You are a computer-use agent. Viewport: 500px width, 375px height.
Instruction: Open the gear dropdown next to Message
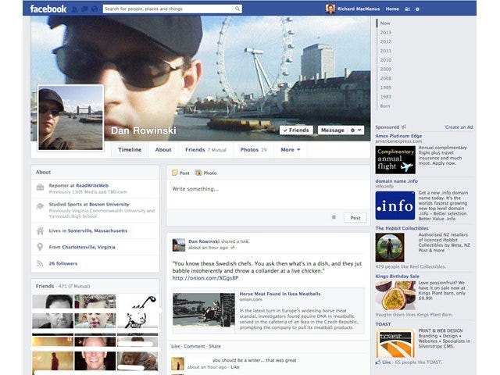pyautogui.click(x=356, y=130)
